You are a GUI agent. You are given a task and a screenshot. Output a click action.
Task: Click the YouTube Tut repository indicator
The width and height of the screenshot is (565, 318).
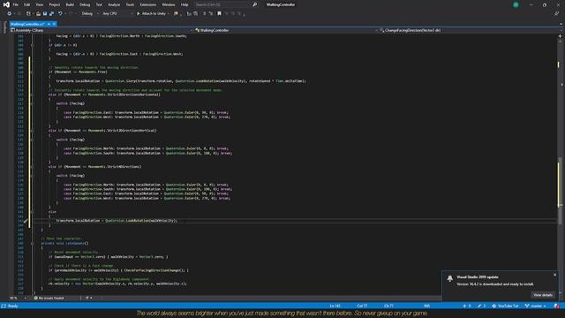(505, 306)
